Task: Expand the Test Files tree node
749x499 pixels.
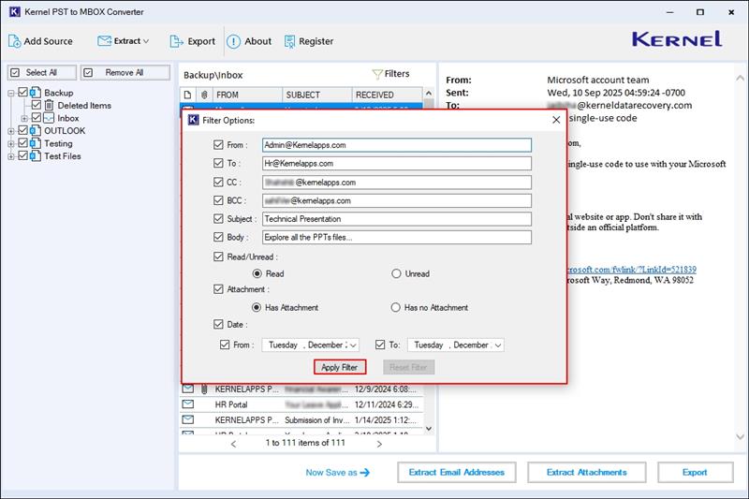Action: pos(11,156)
